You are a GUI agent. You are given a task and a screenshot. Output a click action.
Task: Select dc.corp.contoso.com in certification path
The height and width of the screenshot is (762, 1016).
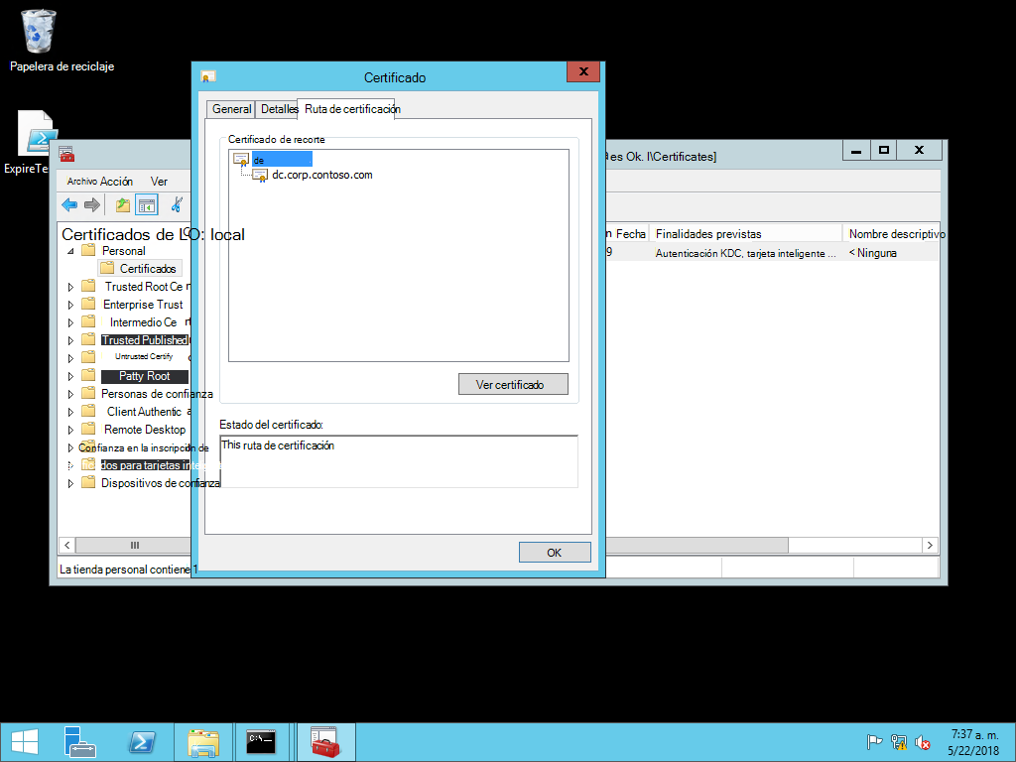[x=322, y=175]
